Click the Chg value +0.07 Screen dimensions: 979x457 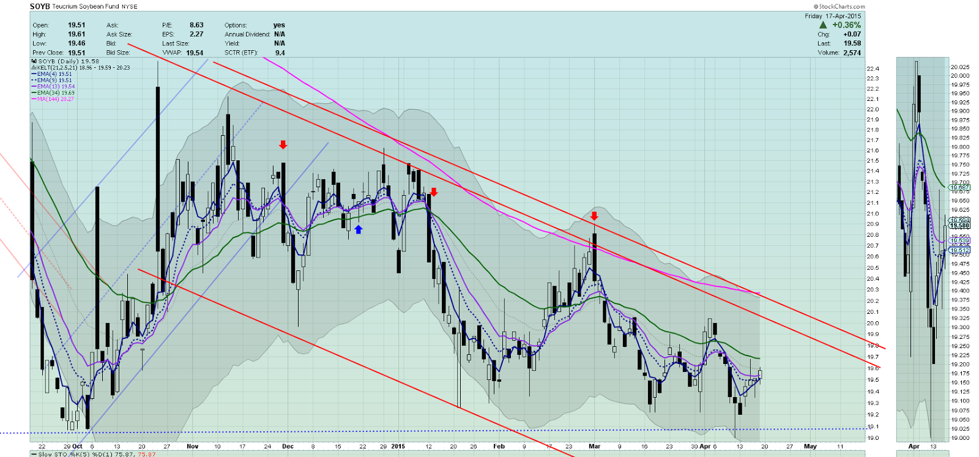click(x=852, y=34)
